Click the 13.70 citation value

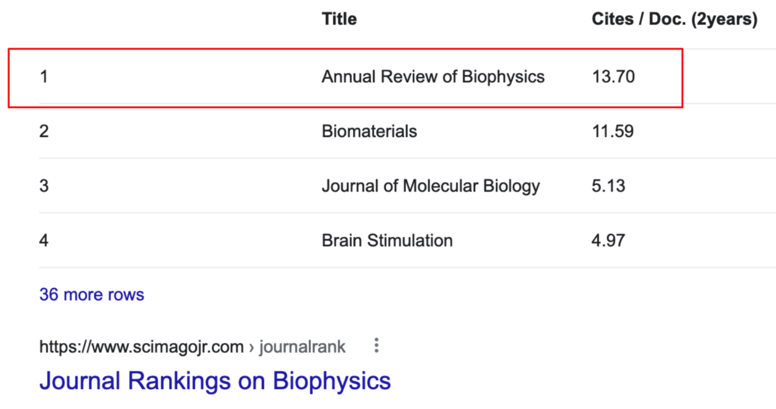tap(613, 77)
